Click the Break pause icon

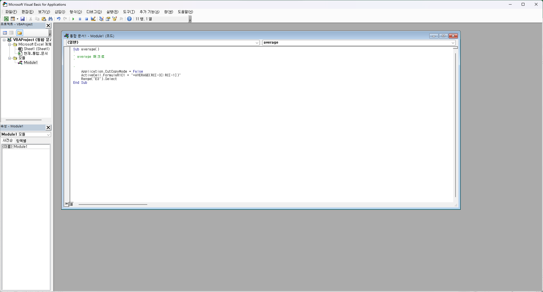pyautogui.click(x=80, y=19)
